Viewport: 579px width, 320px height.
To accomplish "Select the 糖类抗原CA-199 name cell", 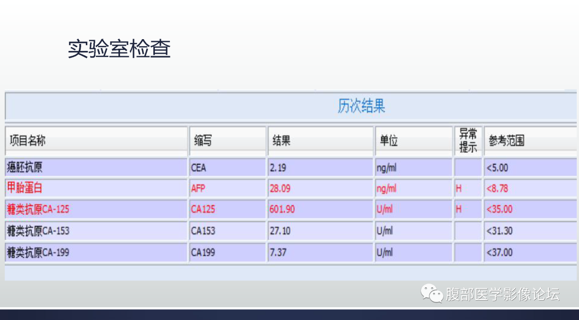I will point(96,252).
